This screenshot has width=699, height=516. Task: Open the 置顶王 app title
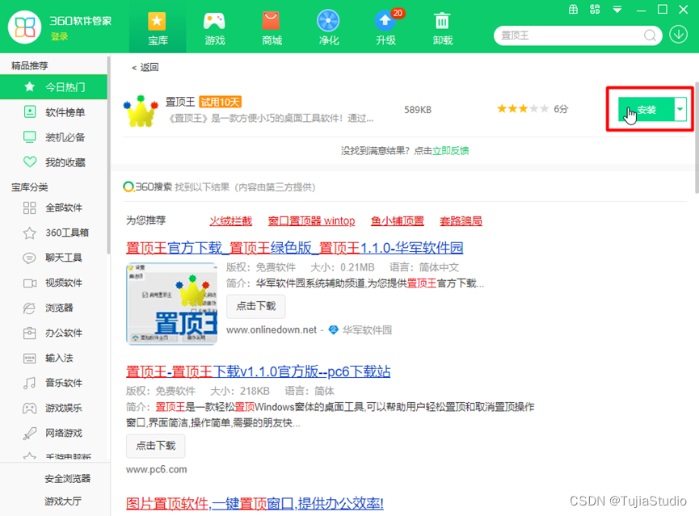180,102
